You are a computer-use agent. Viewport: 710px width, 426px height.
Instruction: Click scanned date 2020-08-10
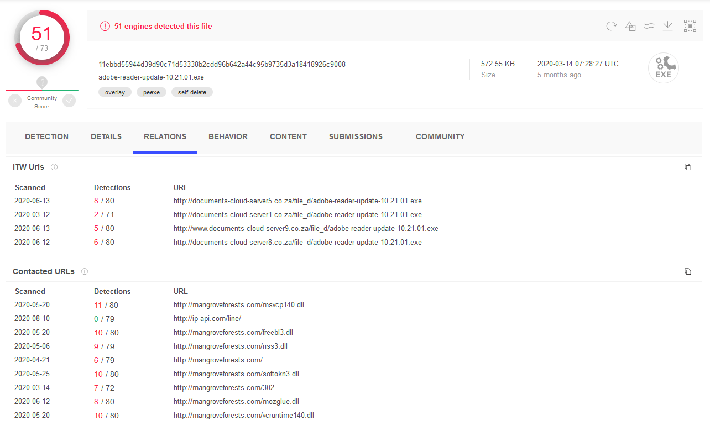point(32,318)
